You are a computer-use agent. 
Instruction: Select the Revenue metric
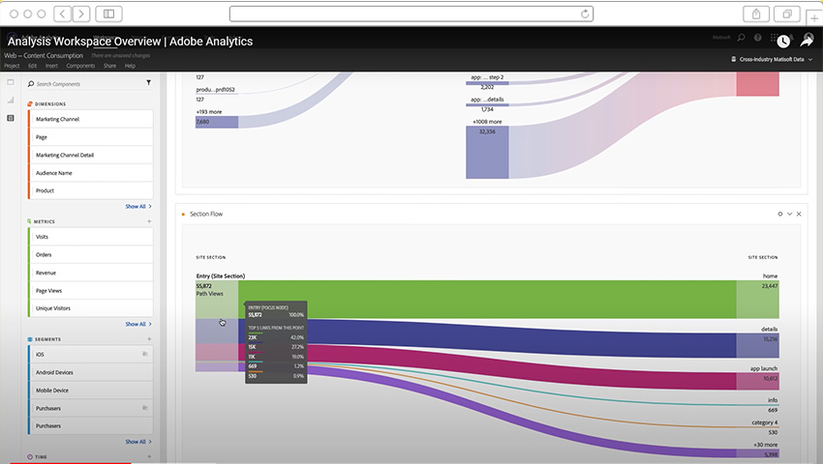point(90,273)
